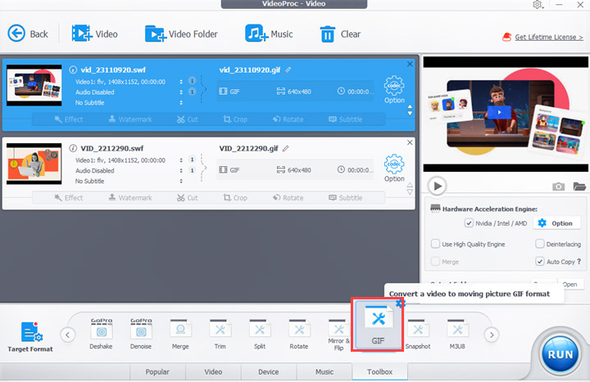Viewport: 590px width, 382px height.
Task: Open codec Option for vid_23110920.swf
Action: [x=394, y=89]
